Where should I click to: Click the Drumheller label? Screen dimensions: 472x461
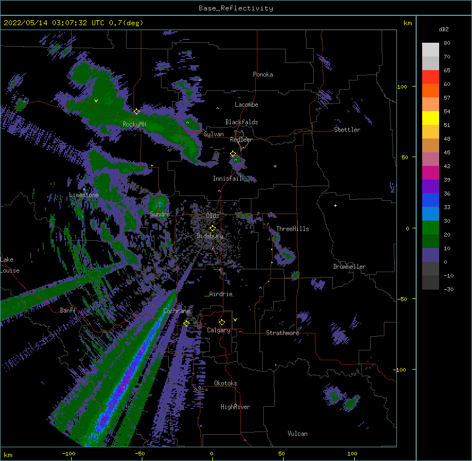(x=349, y=267)
